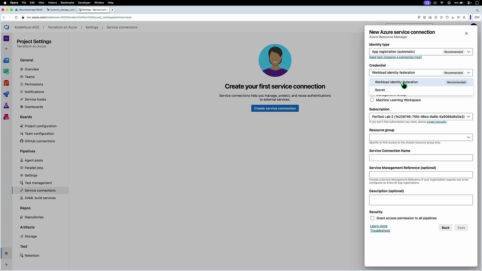Toggle Credential dropdown arrow
Viewport: 482px width, 271px height.
(468, 73)
